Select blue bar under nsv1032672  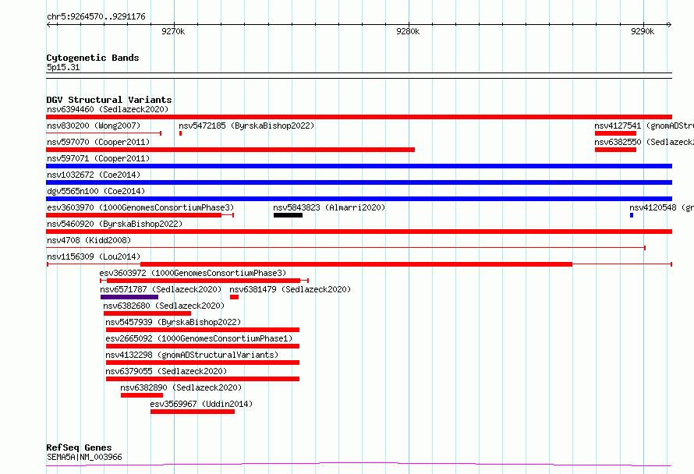click(x=359, y=182)
